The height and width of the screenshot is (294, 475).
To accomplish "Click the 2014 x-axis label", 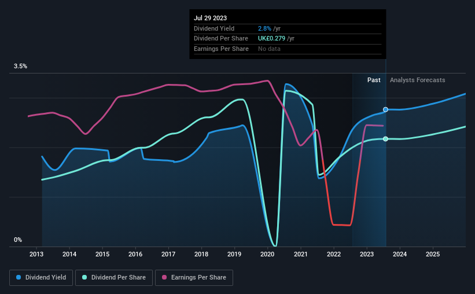I will (x=69, y=254).
